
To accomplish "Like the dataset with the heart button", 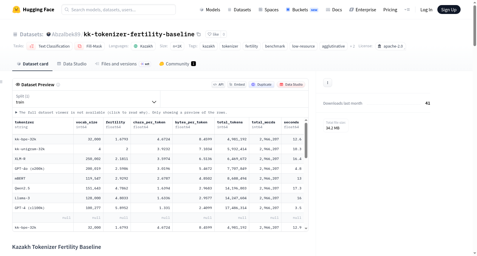I will click(x=213, y=34).
